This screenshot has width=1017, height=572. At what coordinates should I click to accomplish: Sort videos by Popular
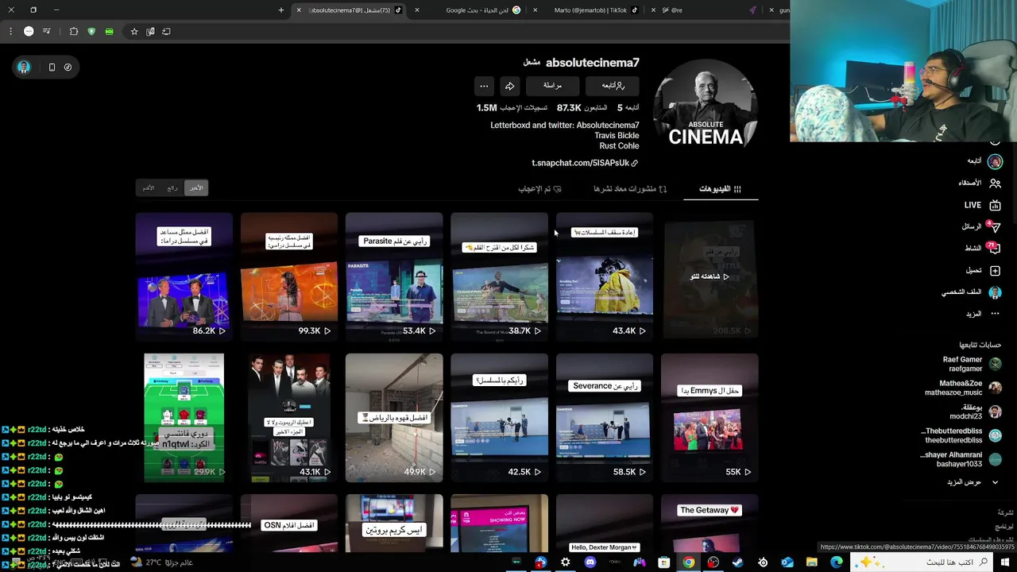click(x=172, y=188)
